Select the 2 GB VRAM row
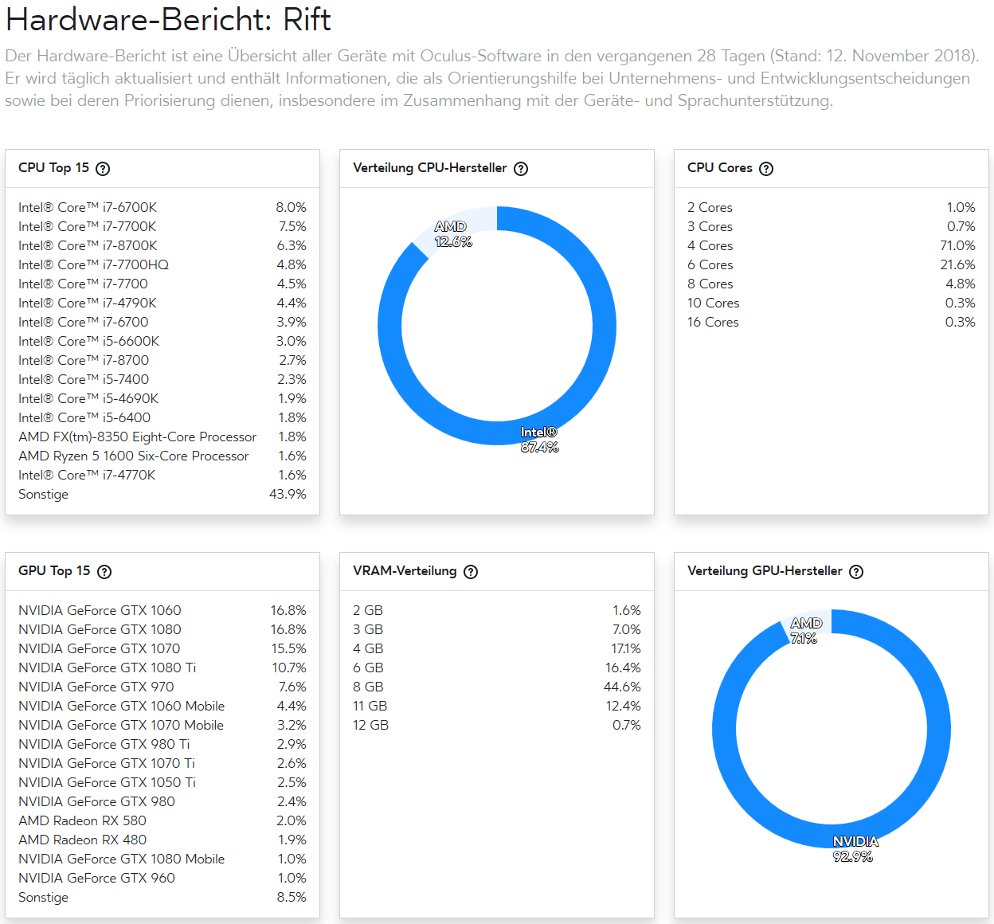Viewport: 994px width, 924px height. pos(497,610)
